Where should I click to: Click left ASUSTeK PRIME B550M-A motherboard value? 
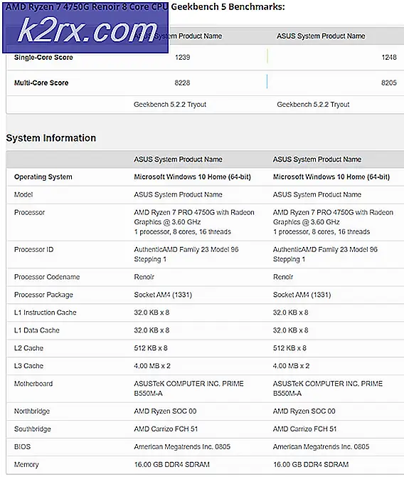[x=188, y=389]
